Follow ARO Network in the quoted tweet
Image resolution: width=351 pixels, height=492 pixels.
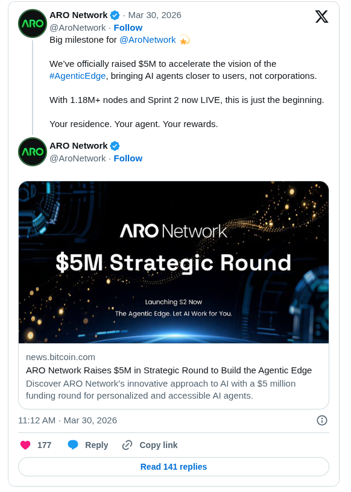pos(128,158)
